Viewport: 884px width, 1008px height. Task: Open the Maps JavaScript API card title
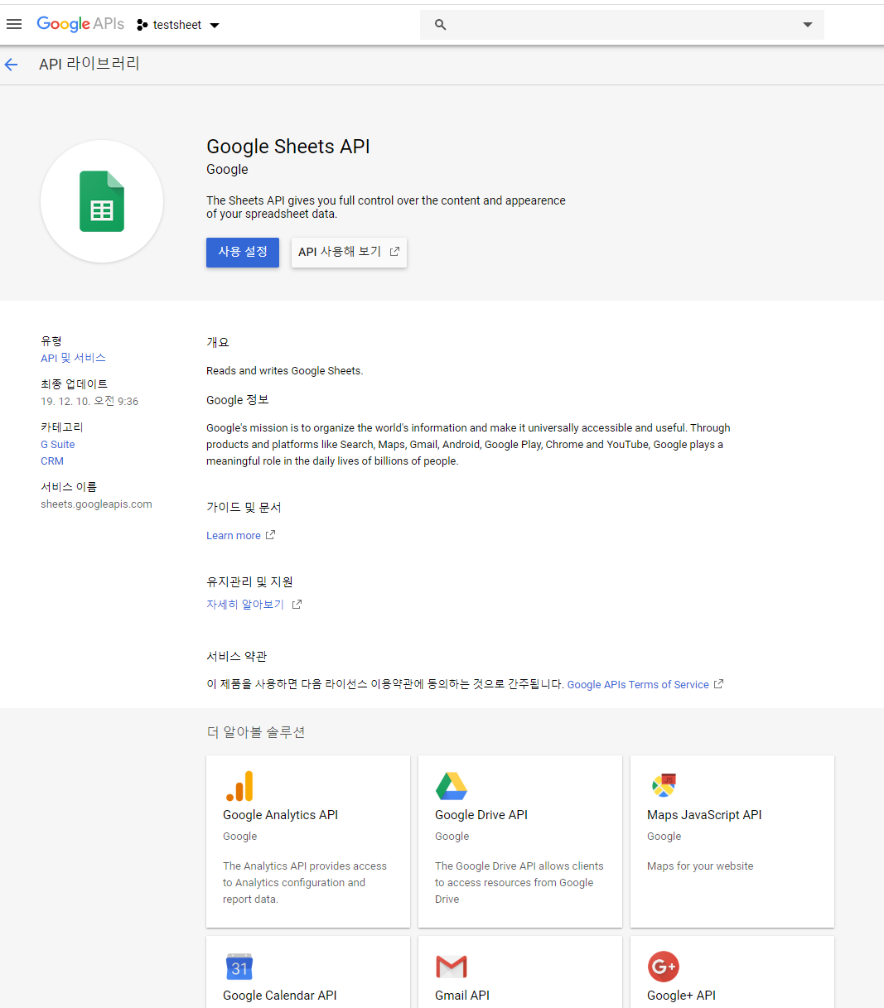coord(704,815)
